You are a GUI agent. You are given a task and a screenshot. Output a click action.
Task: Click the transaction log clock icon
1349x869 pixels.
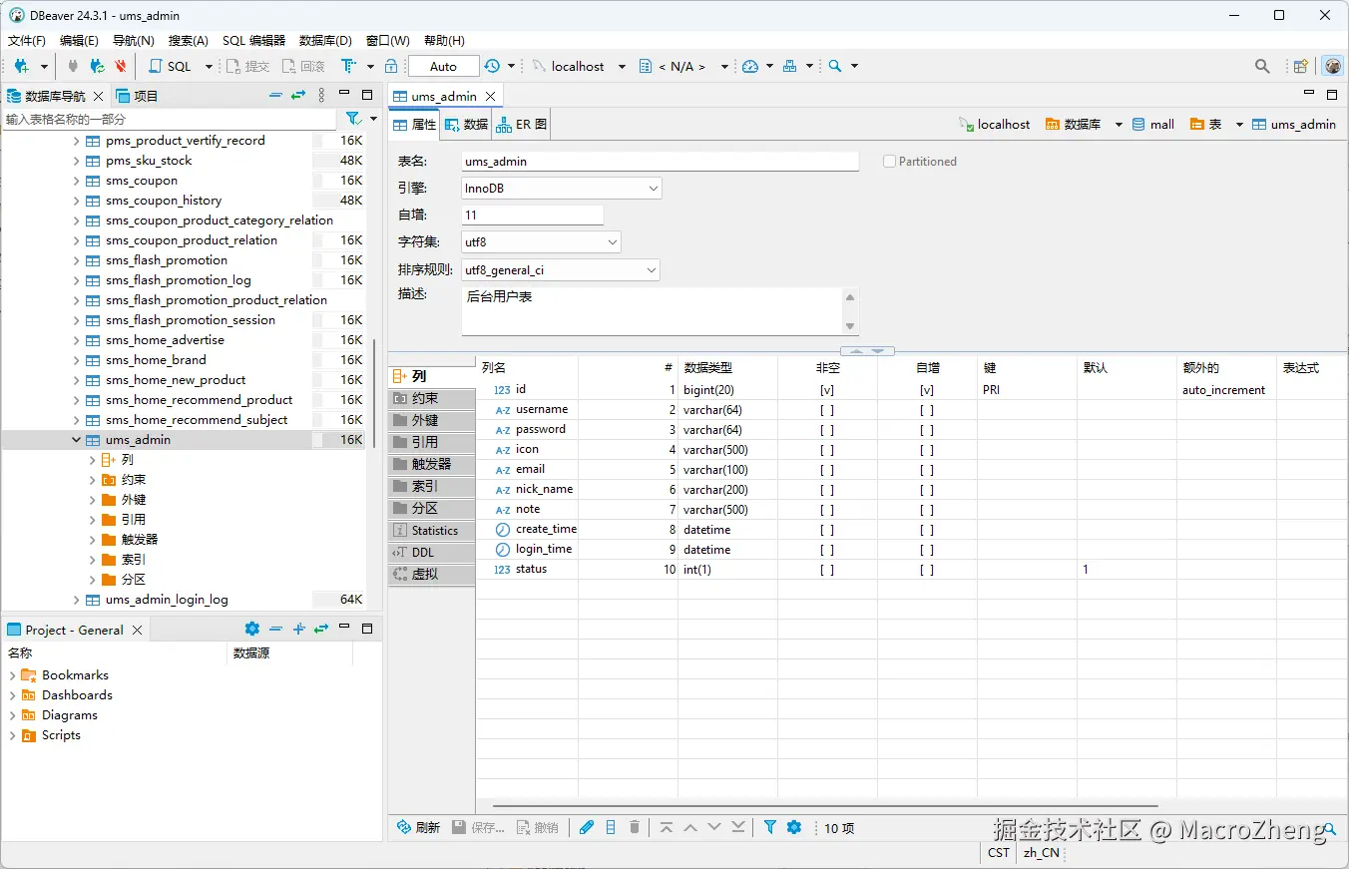click(492, 66)
